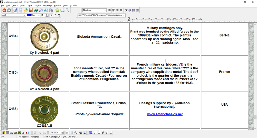Select the C185 French headstamp photo
Screen dimensions: 257x138
coord(44,73)
